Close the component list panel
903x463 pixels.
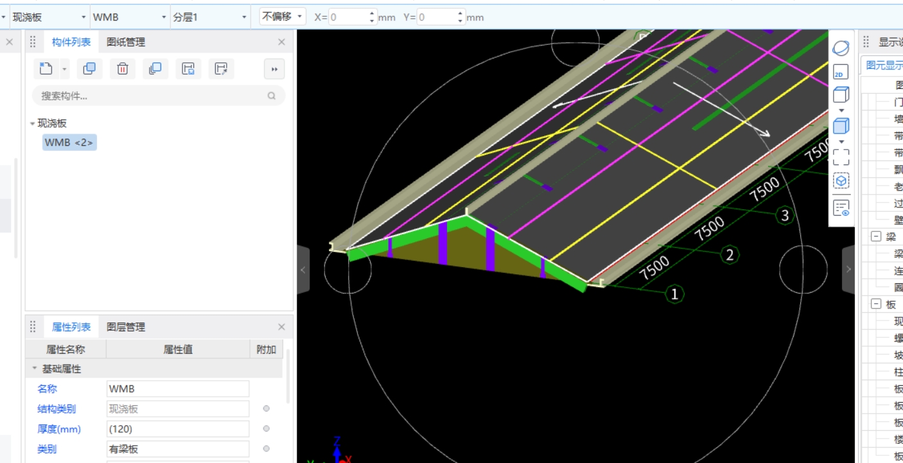pos(281,42)
